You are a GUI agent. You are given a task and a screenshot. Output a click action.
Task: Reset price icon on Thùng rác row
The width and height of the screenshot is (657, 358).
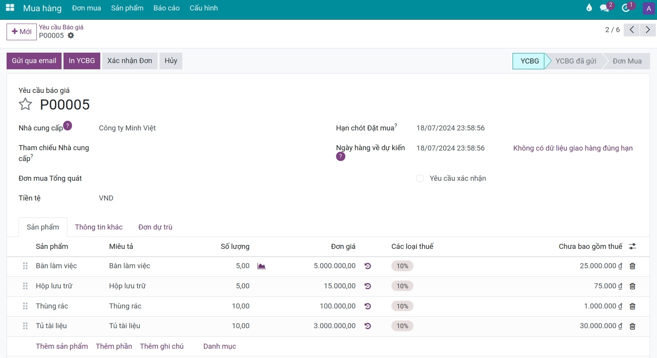click(x=368, y=306)
